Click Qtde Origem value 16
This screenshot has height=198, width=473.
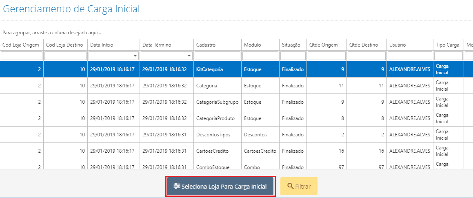(x=326, y=151)
